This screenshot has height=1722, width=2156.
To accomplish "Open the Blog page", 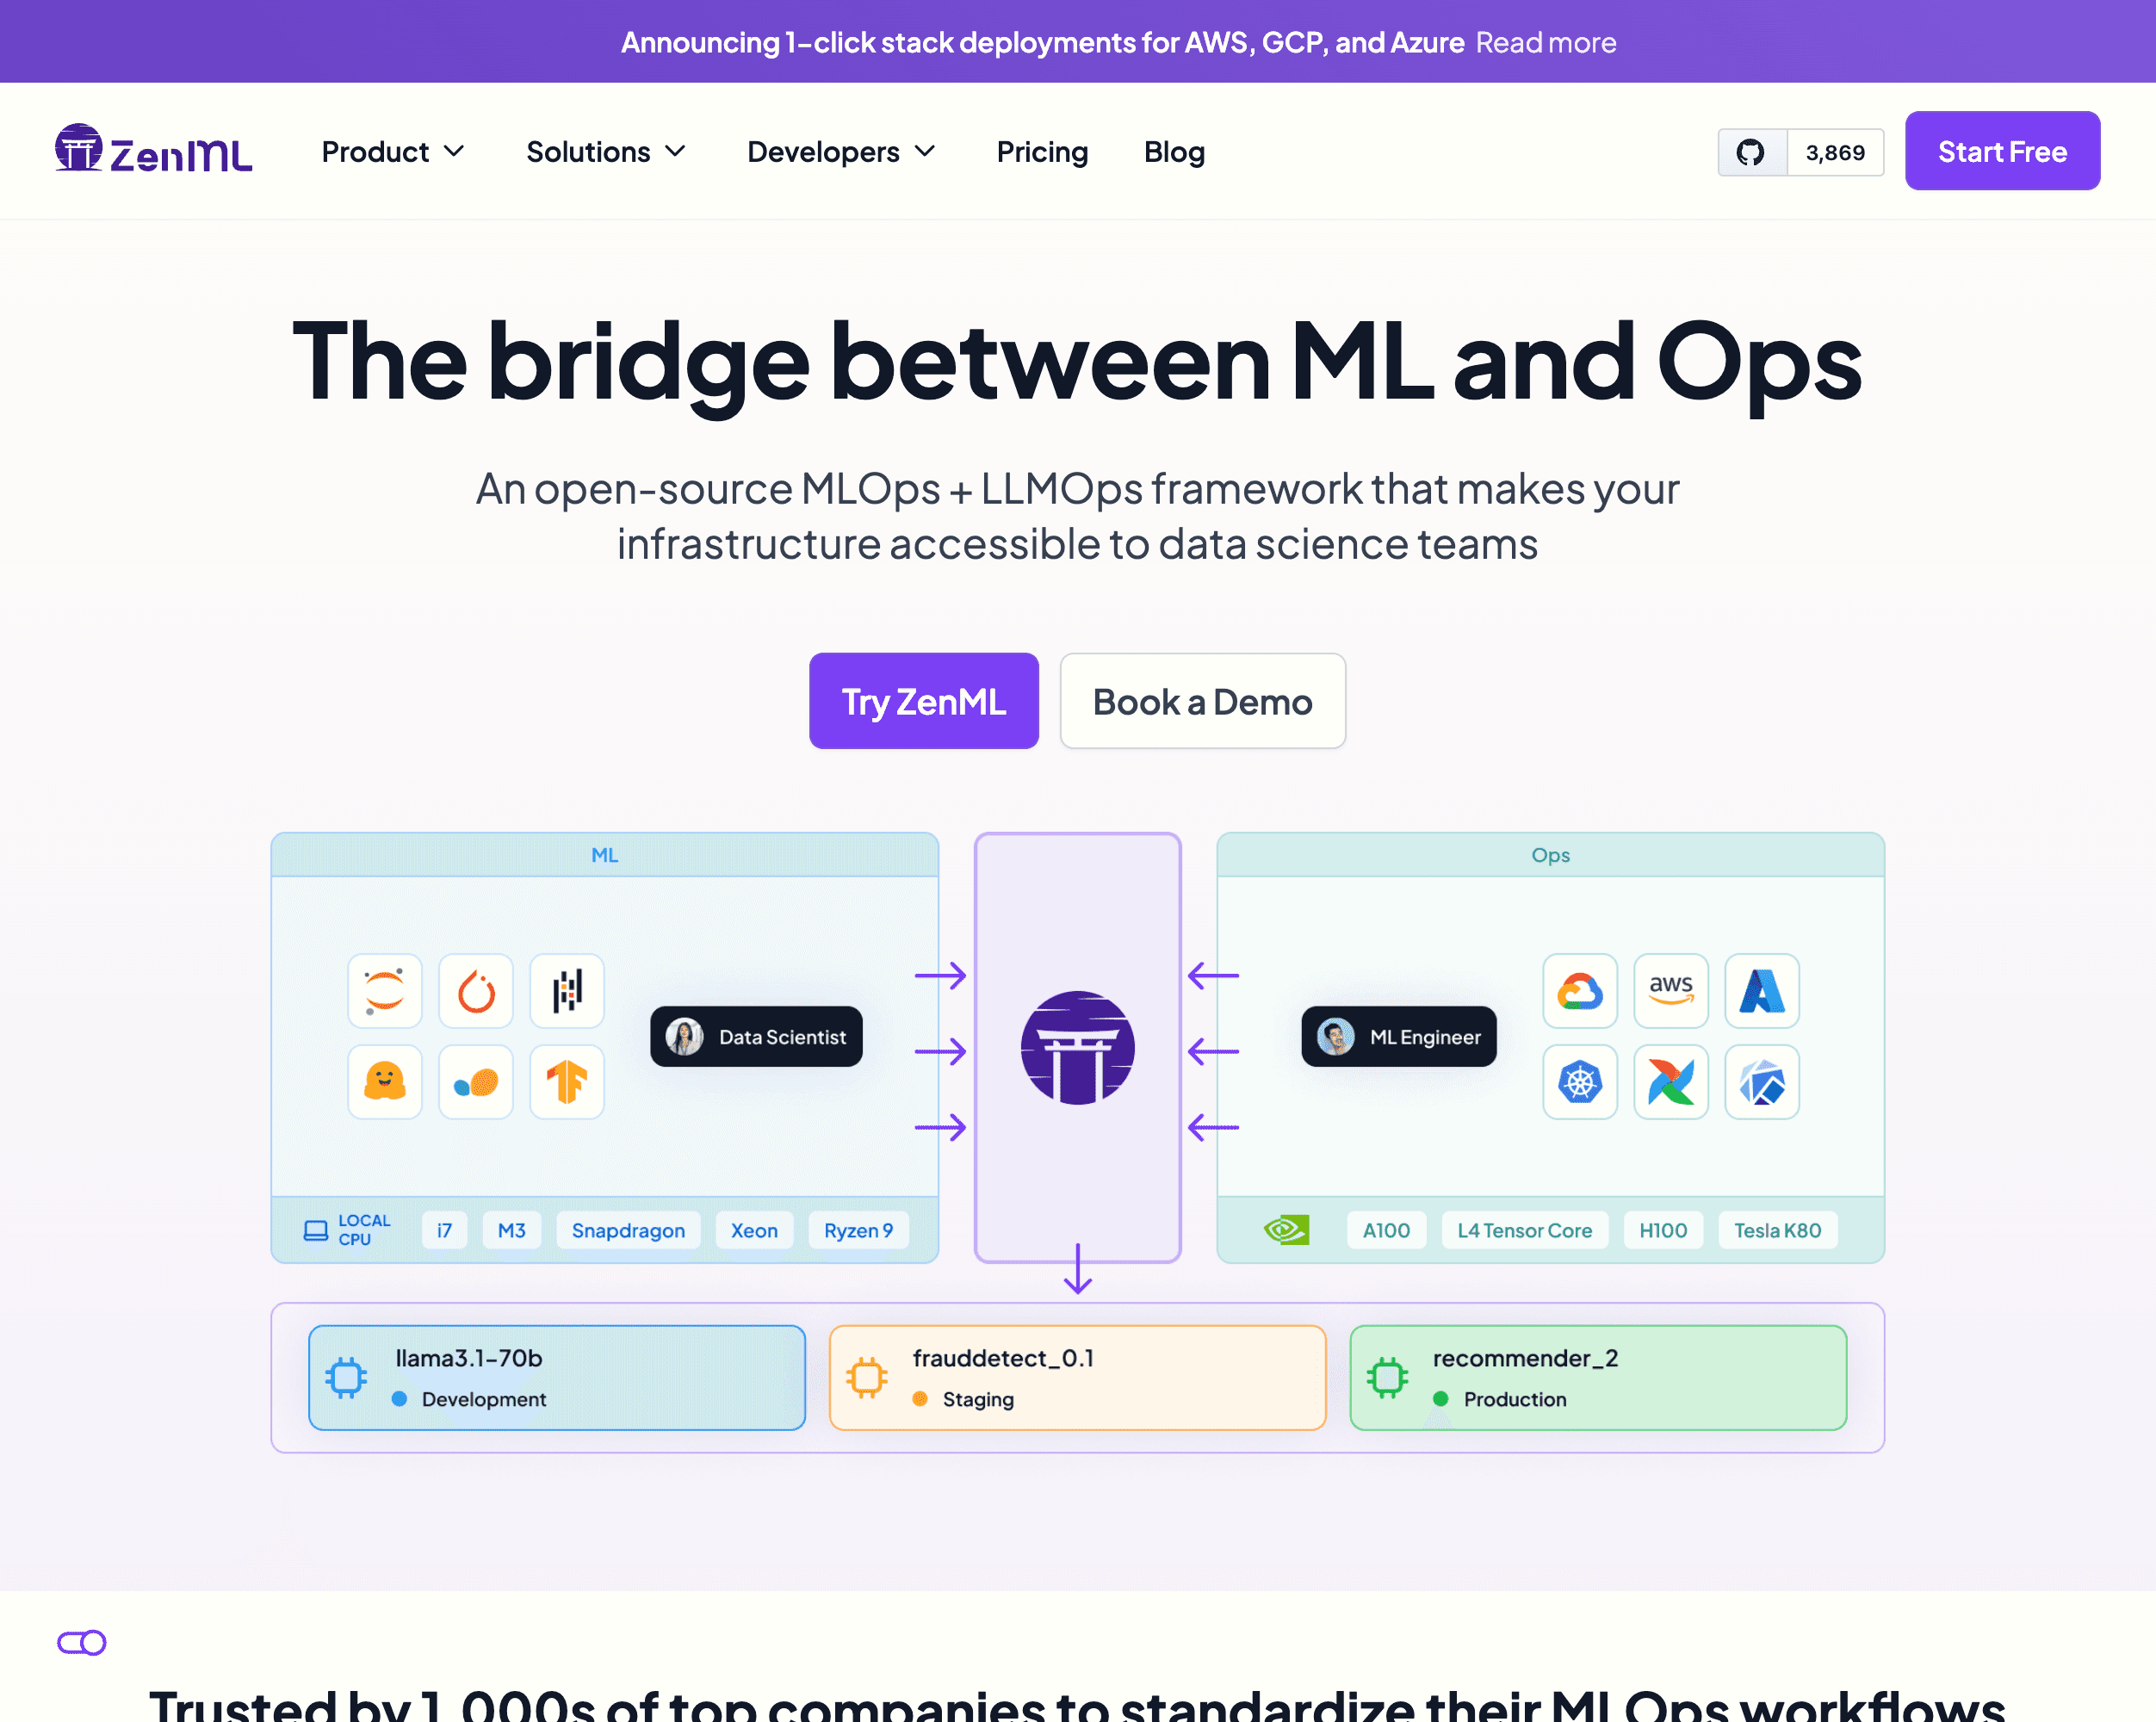I will click(x=1174, y=152).
